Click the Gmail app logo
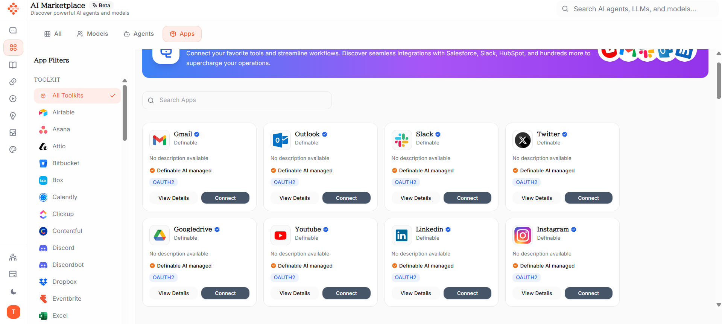This screenshot has height=324, width=722. (x=160, y=140)
